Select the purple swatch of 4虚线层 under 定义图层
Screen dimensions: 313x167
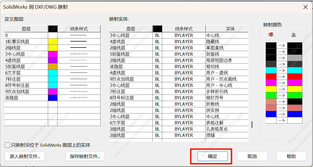click(x=53, y=60)
